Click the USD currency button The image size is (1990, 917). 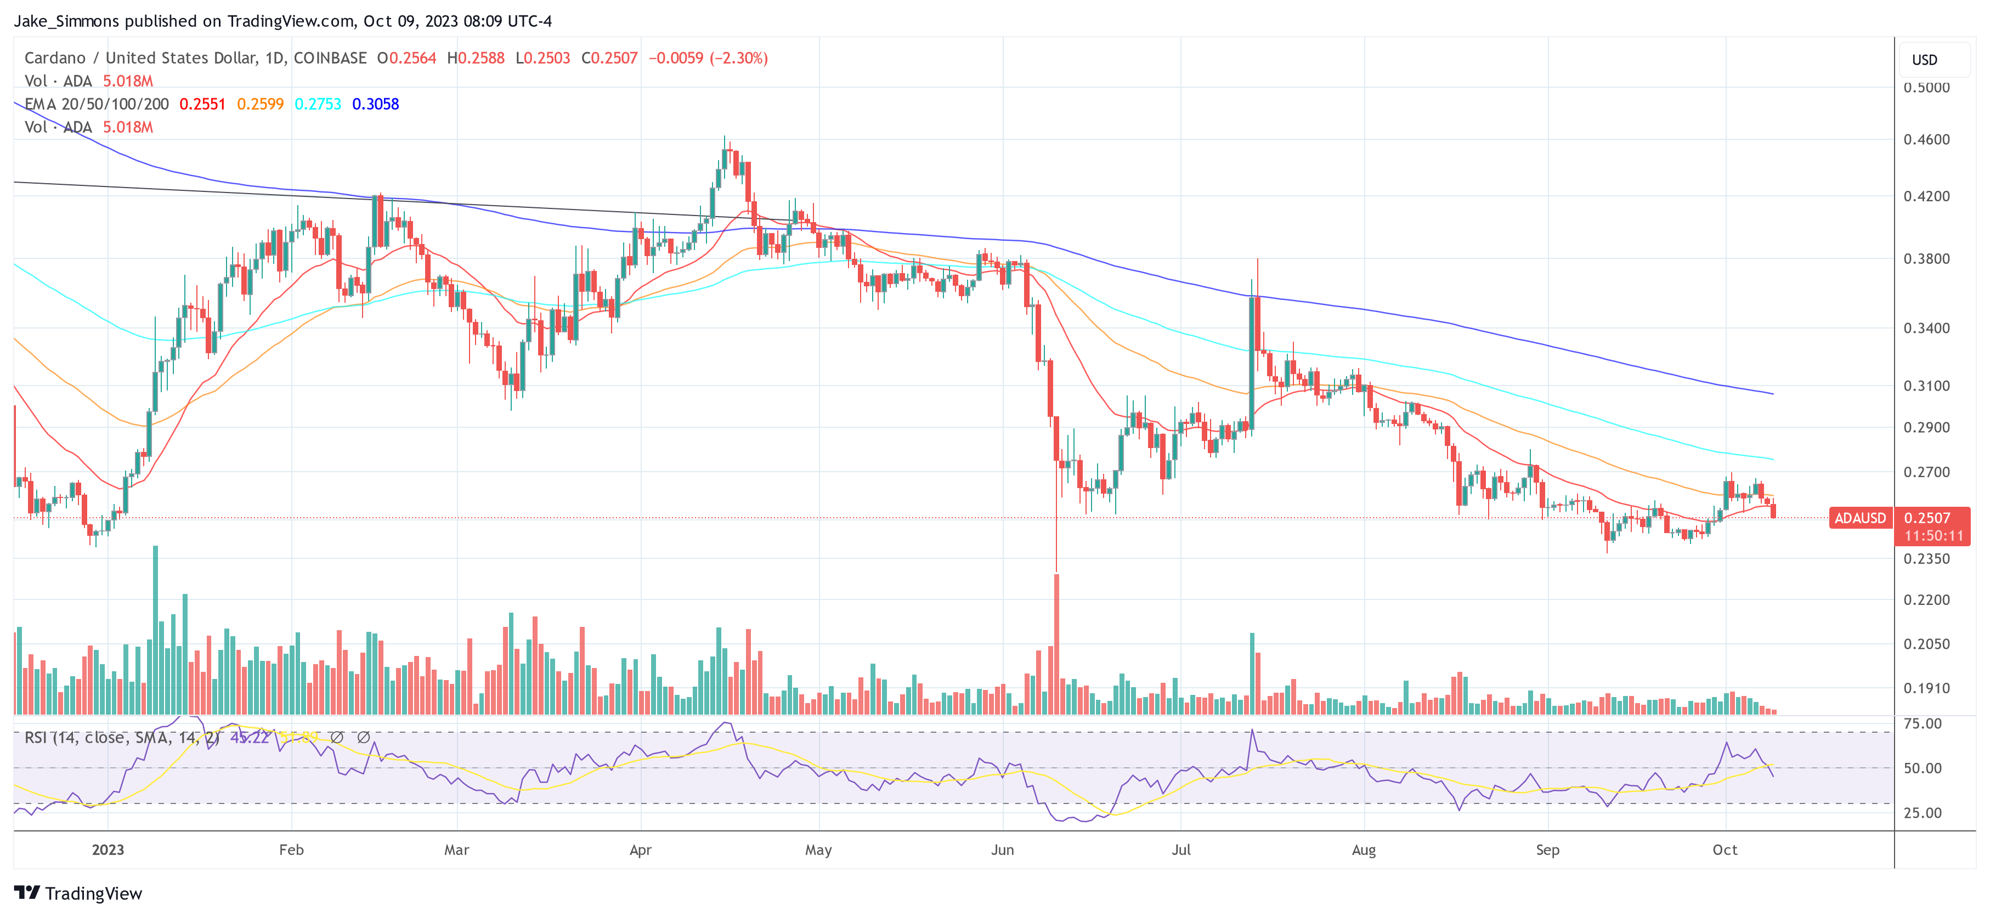(x=1935, y=59)
